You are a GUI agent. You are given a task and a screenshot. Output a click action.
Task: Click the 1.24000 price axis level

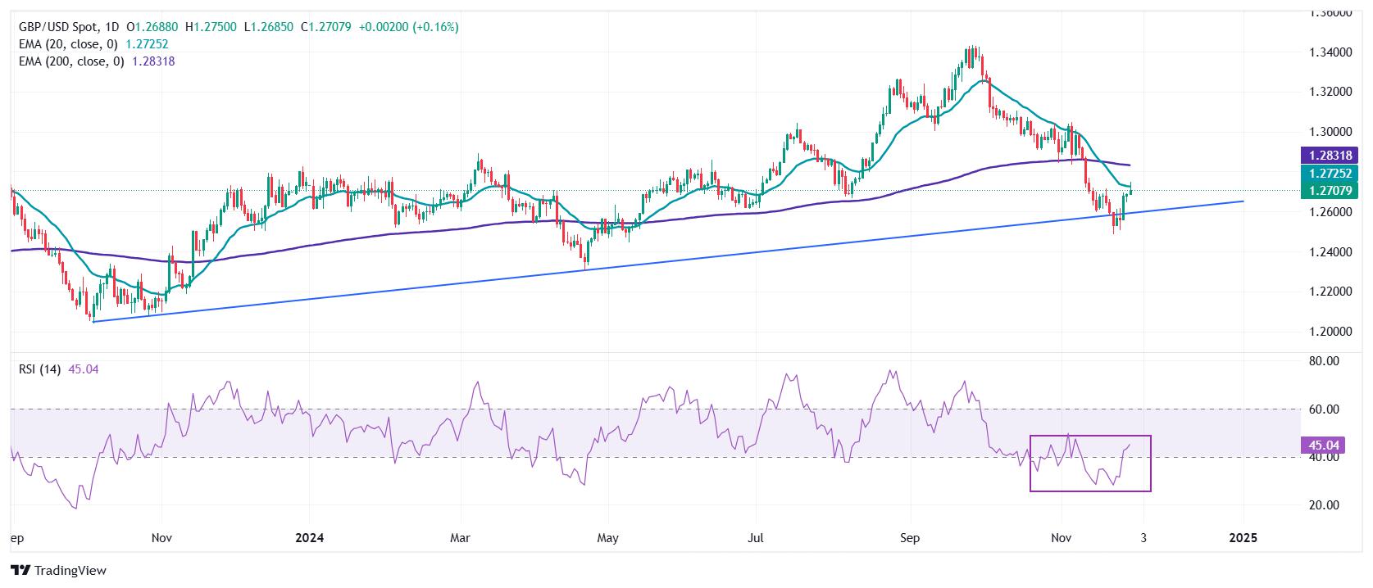click(x=1330, y=251)
